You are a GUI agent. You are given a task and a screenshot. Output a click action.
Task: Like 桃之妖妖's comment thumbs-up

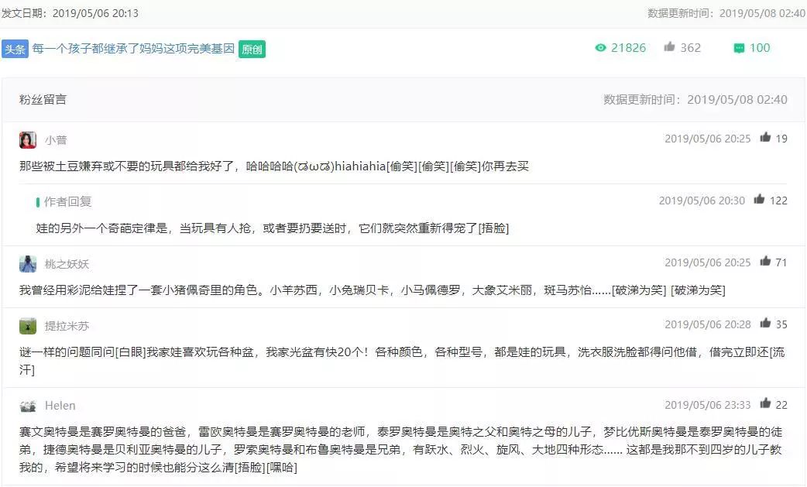click(x=765, y=261)
